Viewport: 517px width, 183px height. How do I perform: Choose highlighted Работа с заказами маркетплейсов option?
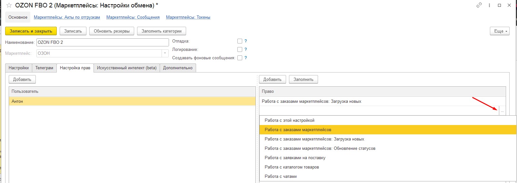click(x=388, y=130)
